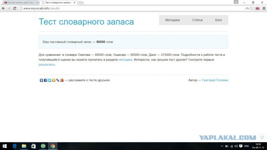Open the Chrome hamburger menu
267x150 pixels.
click(x=264, y=8)
